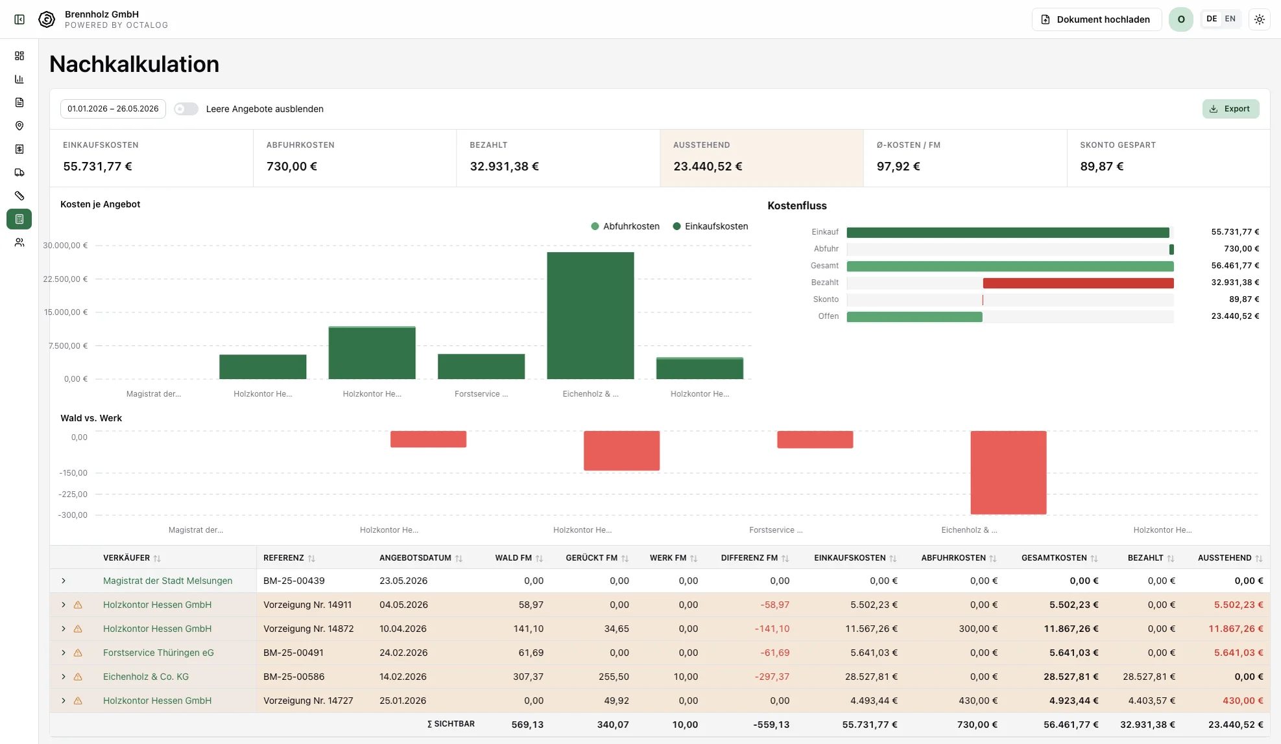Open the dollar receipt invoices sidebar icon
This screenshot has height=744, width=1281.
pyautogui.click(x=19, y=149)
